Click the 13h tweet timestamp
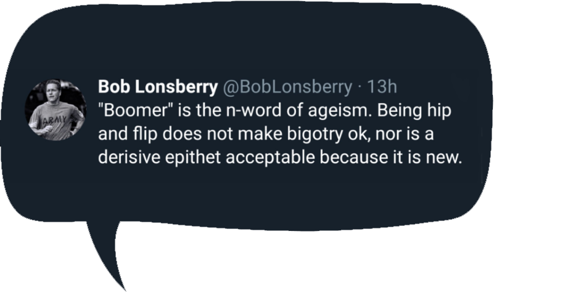This screenshot has height=306, width=568. [382, 87]
